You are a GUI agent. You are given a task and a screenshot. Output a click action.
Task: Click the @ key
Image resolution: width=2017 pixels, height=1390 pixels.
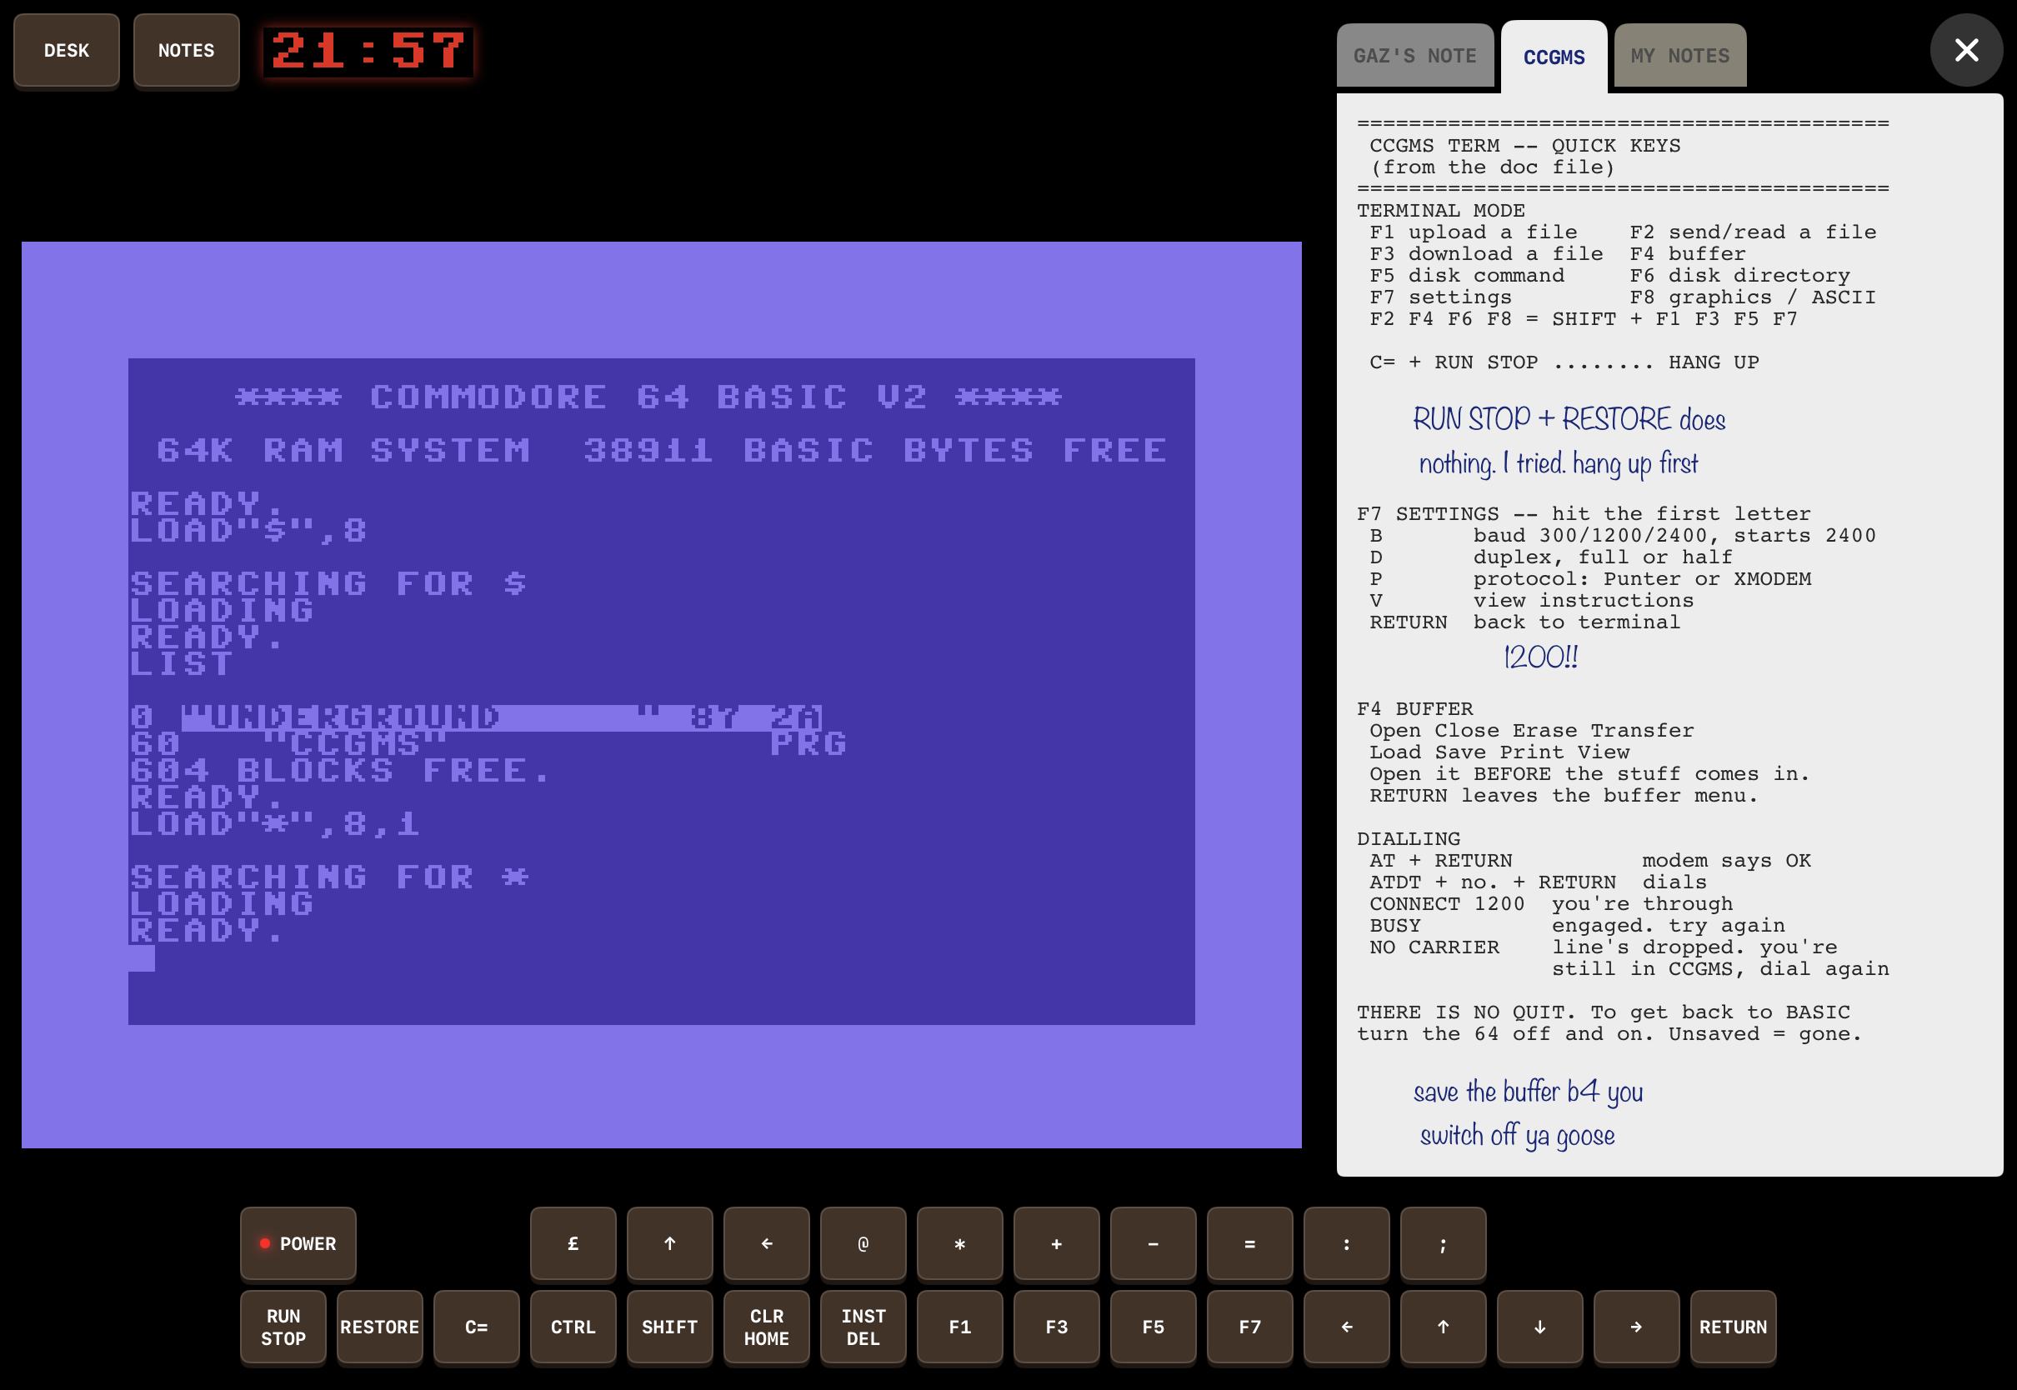[x=863, y=1243]
